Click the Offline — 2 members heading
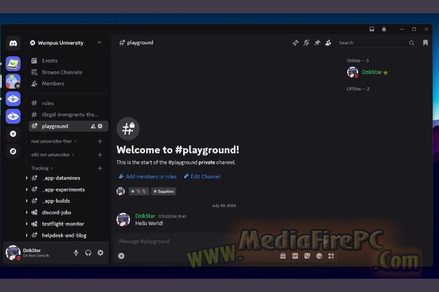This screenshot has height=292, width=439. point(358,89)
